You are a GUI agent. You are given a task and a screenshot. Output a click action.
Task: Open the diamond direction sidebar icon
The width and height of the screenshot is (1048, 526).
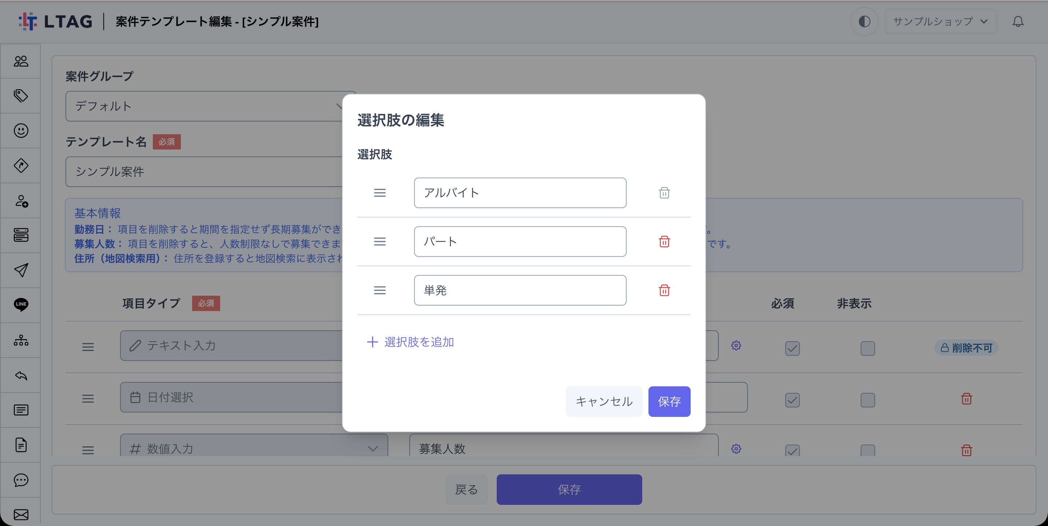pos(21,166)
